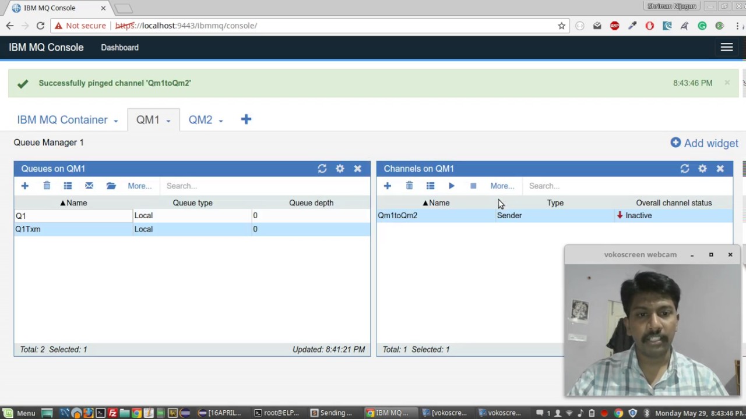Image resolution: width=746 pixels, height=419 pixels.
Task: Bookmark this page with the star
Action: click(x=561, y=26)
